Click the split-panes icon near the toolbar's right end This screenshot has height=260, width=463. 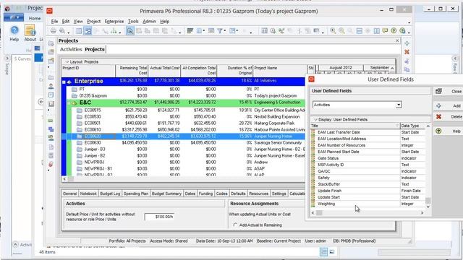pos(376,30)
